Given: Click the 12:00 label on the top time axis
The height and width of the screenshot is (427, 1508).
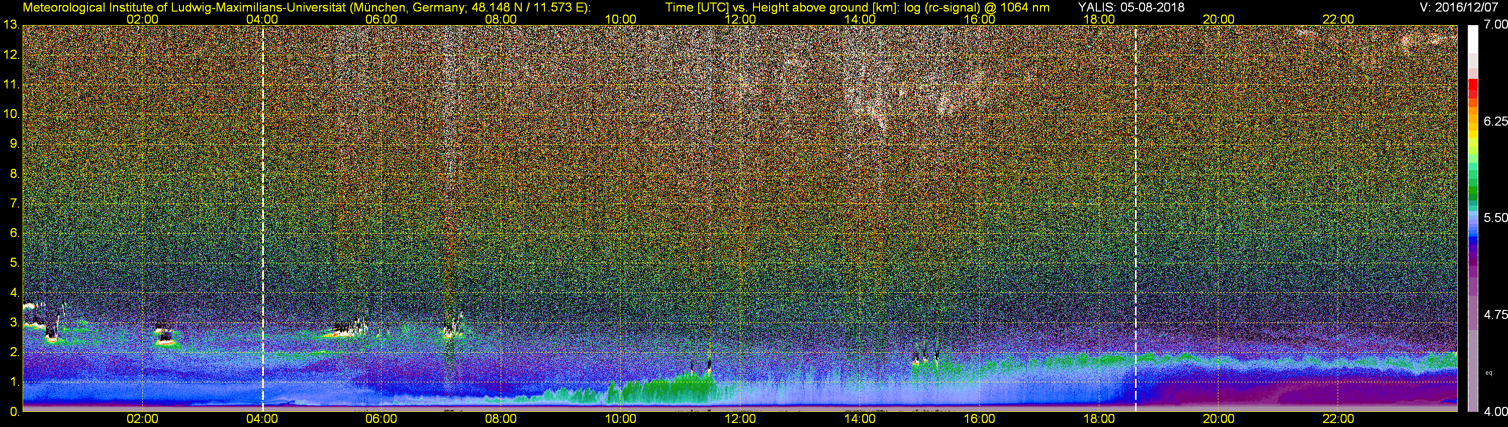Looking at the screenshot, I should click(740, 19).
